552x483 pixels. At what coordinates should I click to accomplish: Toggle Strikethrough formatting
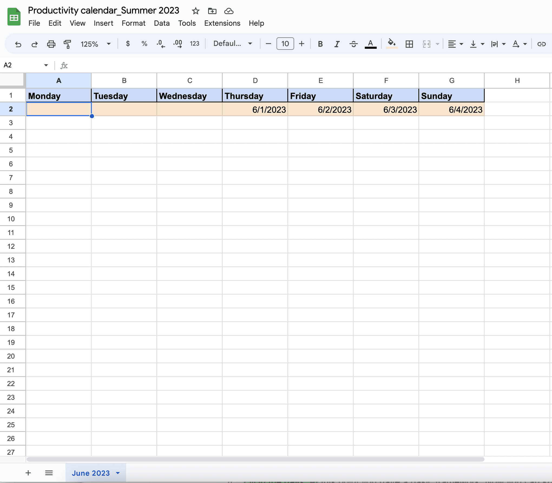point(353,44)
